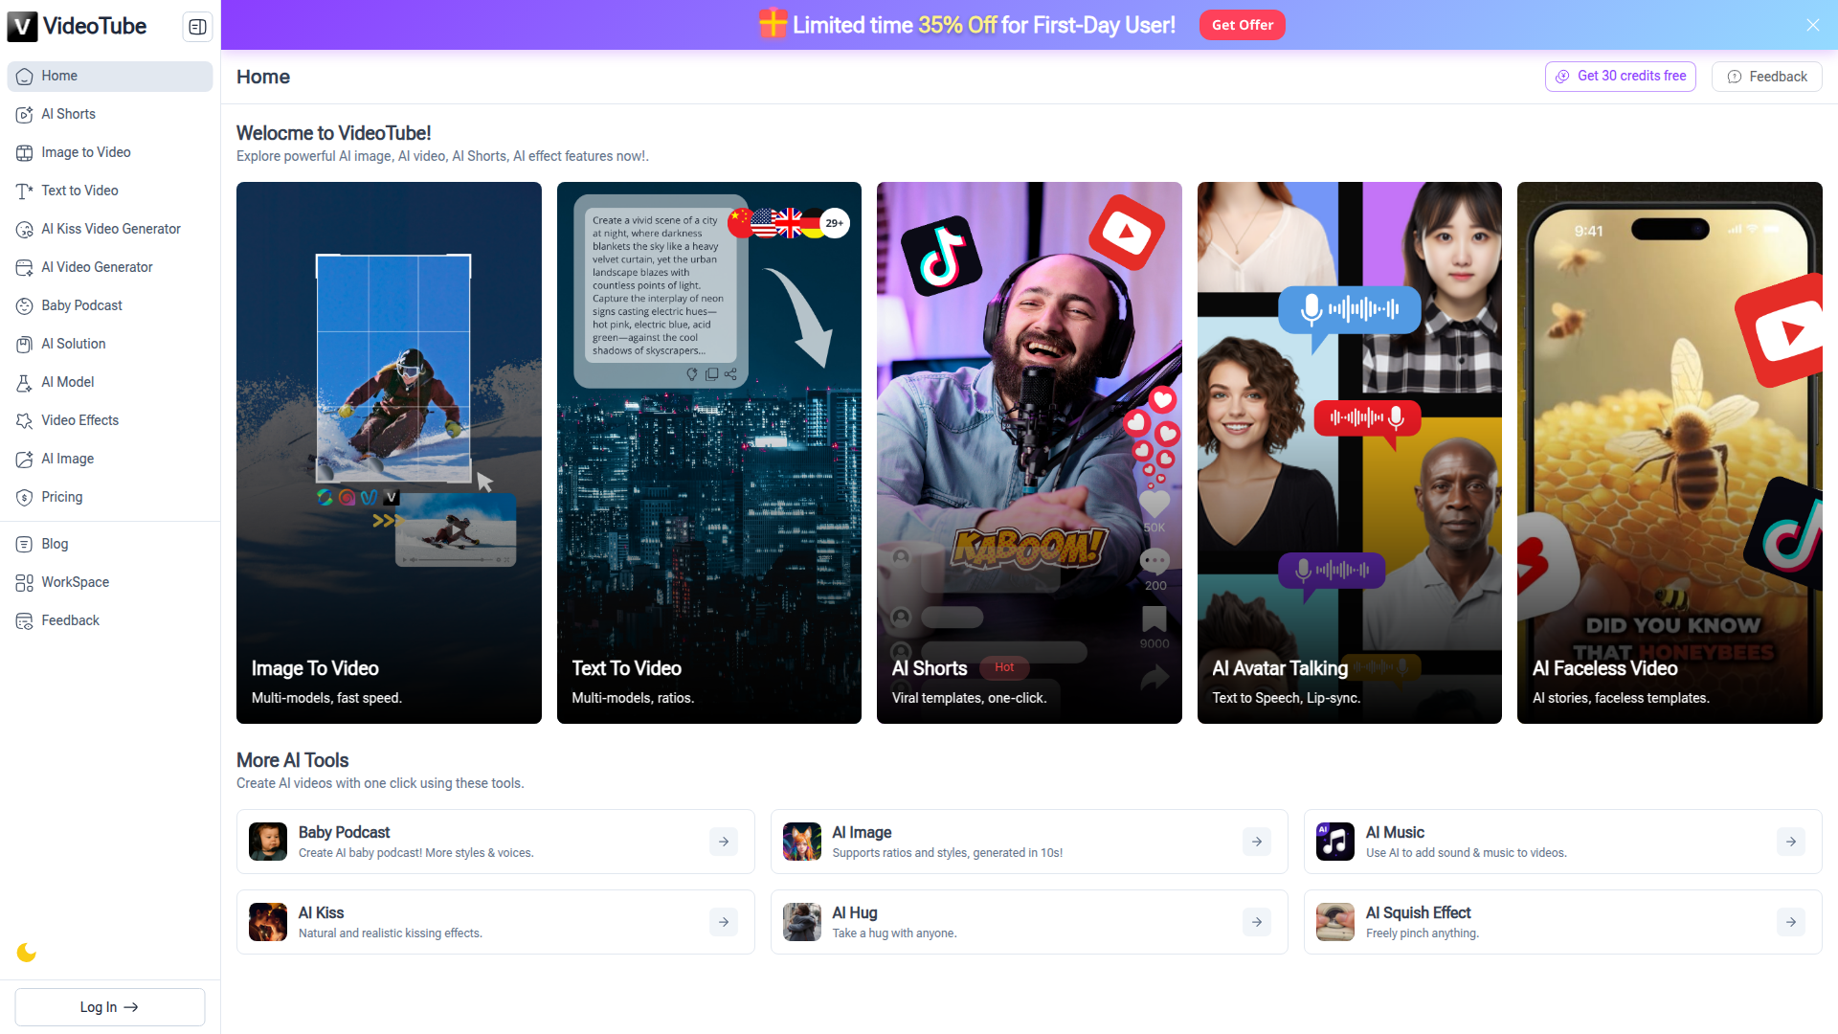Click the AI Music tool icon
The image size is (1838, 1034).
click(1335, 842)
